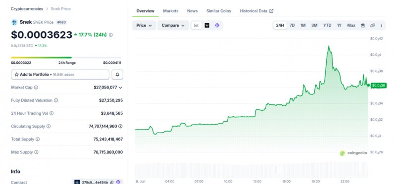Screen dimensions: 396x184
Task: Click the purple icon beside contract address
Action: 118,182
